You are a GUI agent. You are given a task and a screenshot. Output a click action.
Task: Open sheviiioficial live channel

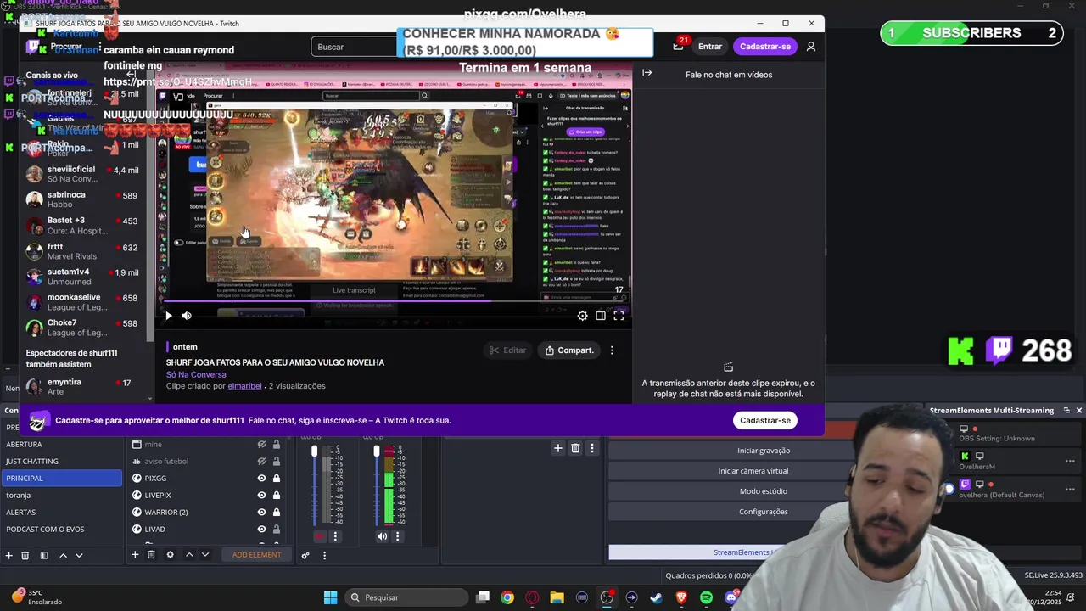pyautogui.click(x=81, y=174)
